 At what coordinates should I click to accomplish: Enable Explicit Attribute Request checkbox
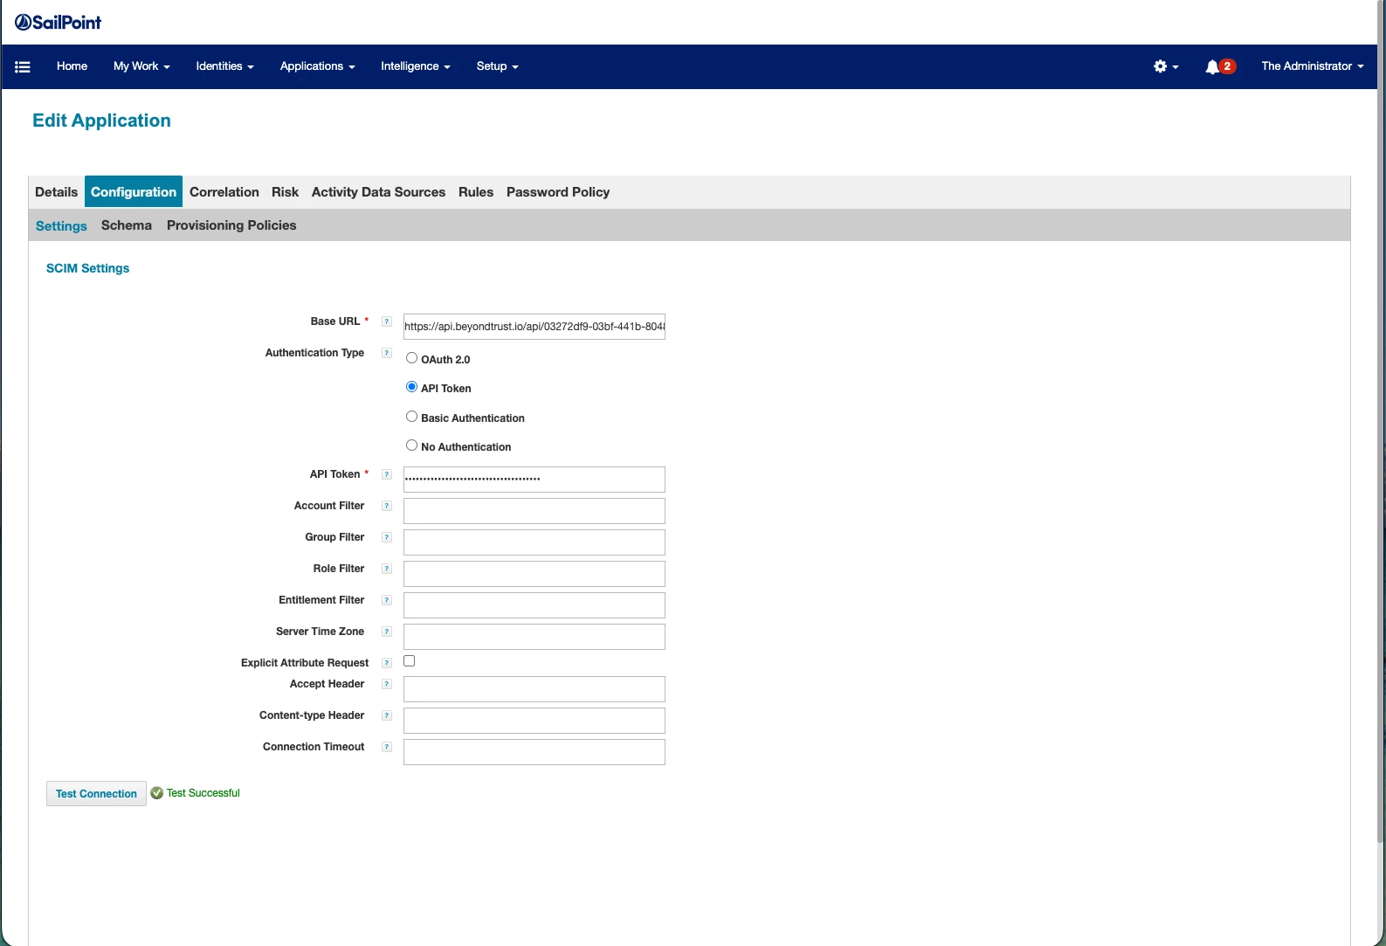pos(409,661)
